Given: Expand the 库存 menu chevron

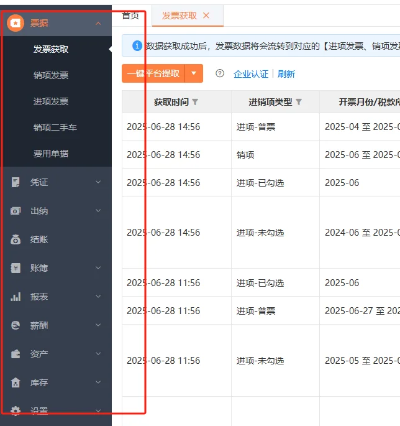Looking at the screenshot, I should pyautogui.click(x=98, y=382).
